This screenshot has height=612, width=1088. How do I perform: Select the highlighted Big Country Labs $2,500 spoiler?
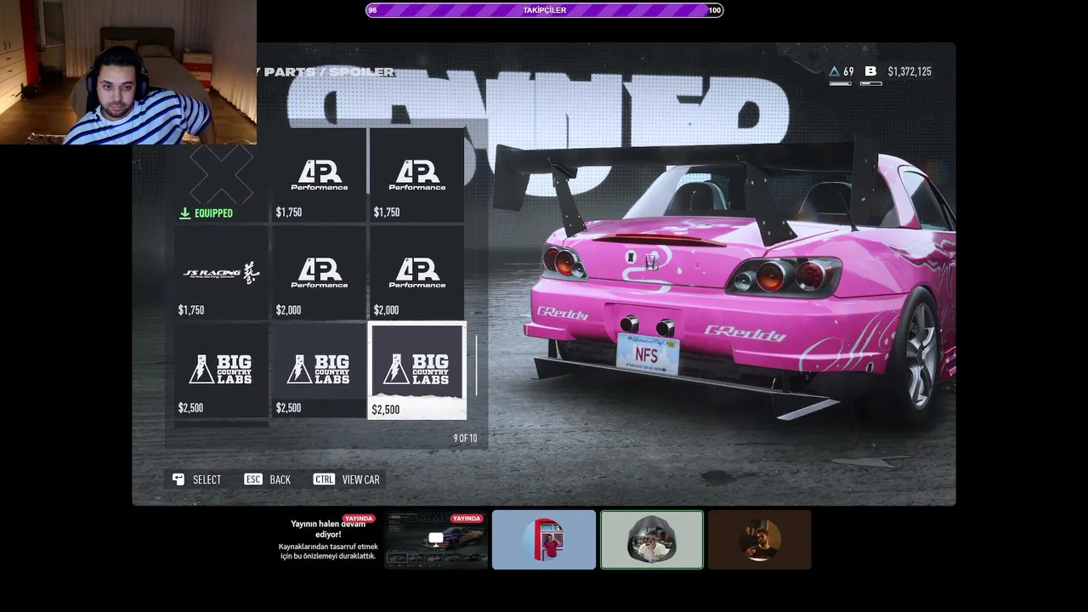click(x=416, y=371)
